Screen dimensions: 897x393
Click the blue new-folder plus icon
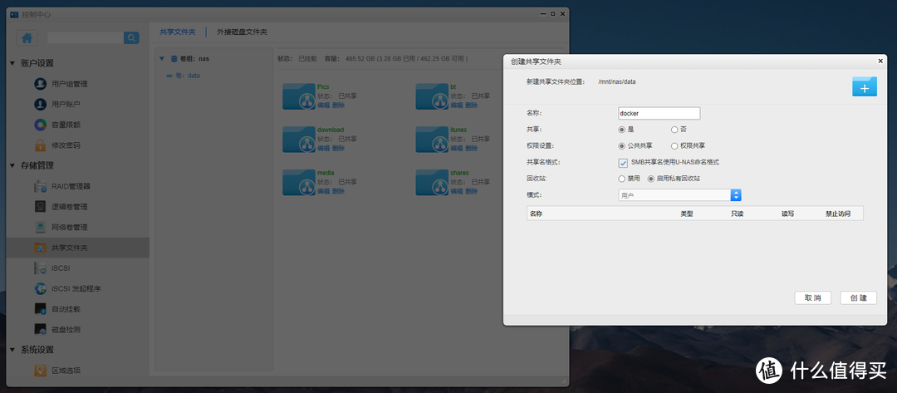[x=864, y=86]
